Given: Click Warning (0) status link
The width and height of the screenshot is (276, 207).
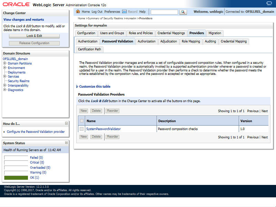Looking at the screenshot, I should pyautogui.click(x=38, y=172).
